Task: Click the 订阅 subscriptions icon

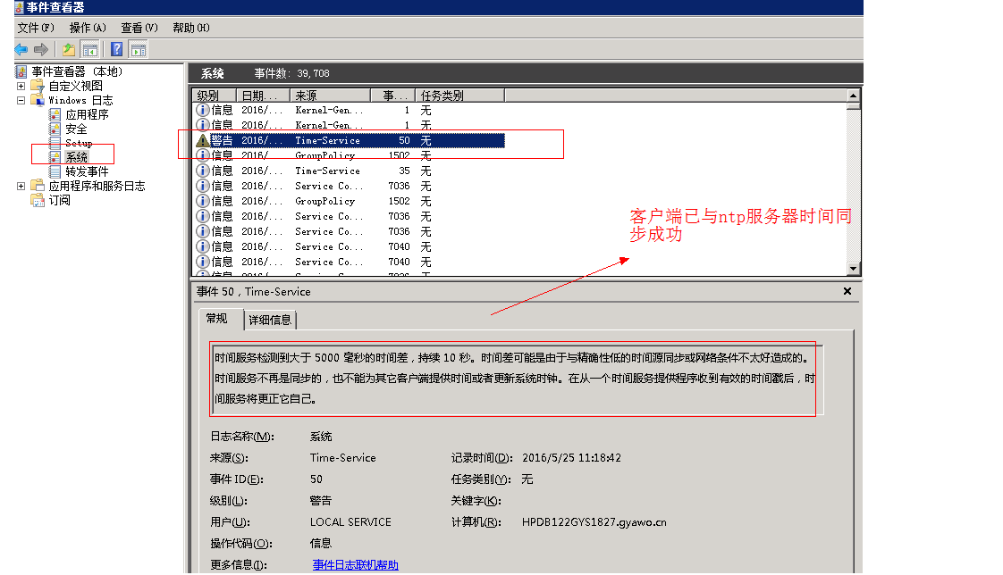Action: (x=38, y=200)
